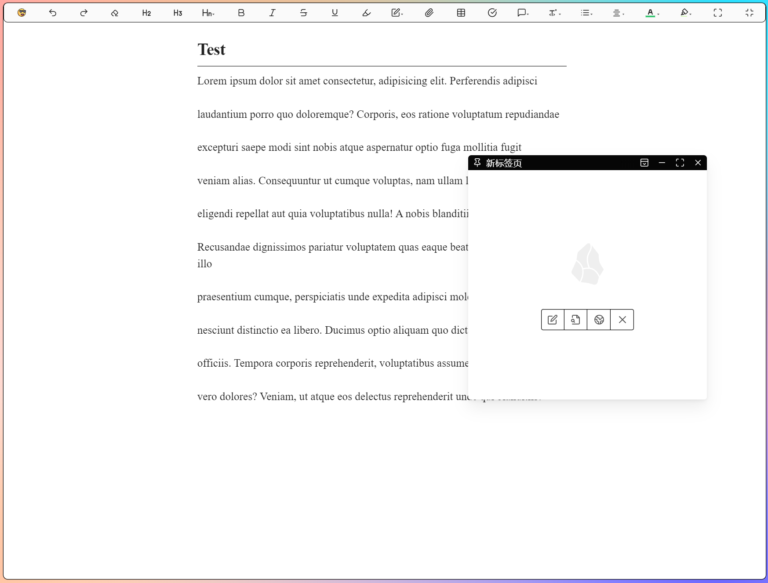
Task: Click the Test heading in the document
Action: point(211,50)
